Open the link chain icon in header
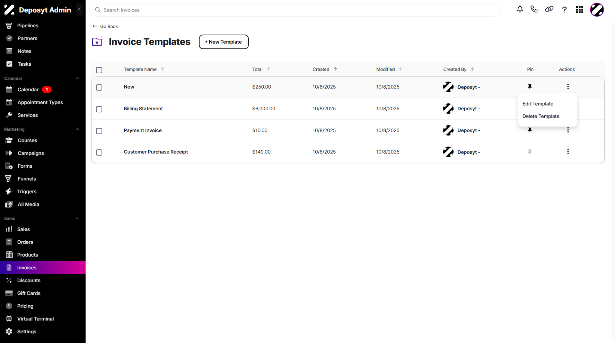The height and width of the screenshot is (343, 615). click(549, 9)
